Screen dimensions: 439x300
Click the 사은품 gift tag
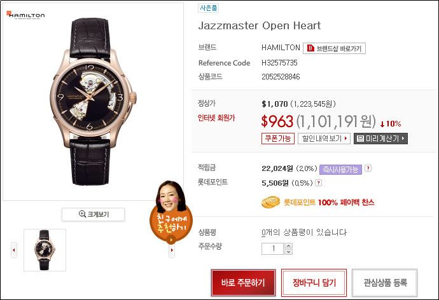click(208, 8)
